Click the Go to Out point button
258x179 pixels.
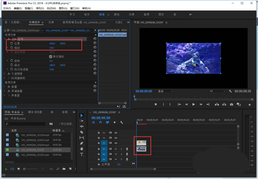[208, 104]
